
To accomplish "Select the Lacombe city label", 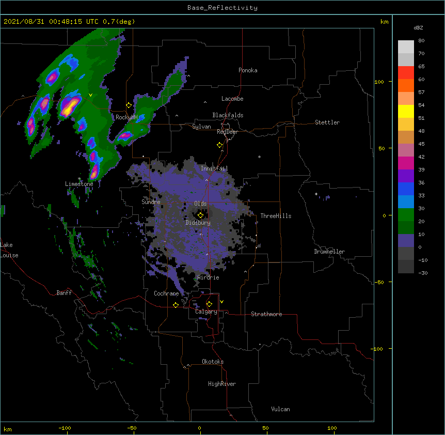I will tap(232, 99).
